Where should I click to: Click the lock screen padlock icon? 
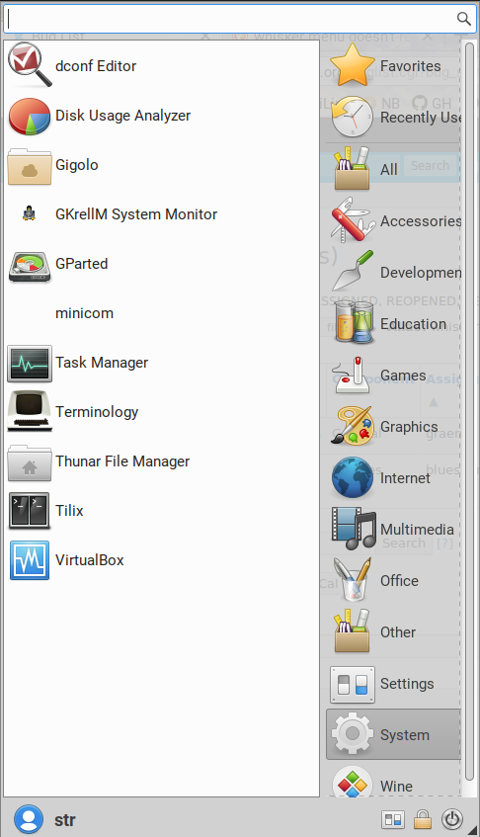tap(423, 819)
